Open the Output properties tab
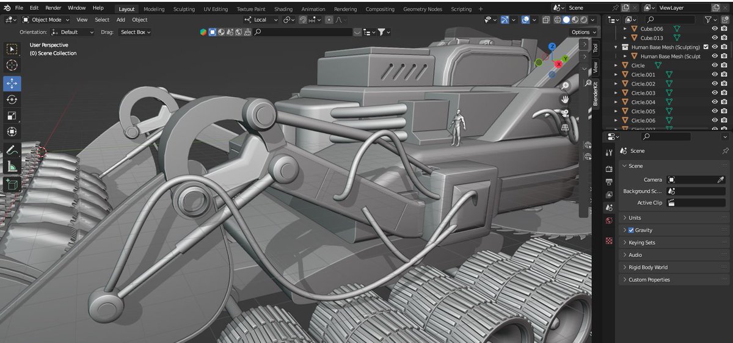Screen dimensions: 733x343 [609, 182]
